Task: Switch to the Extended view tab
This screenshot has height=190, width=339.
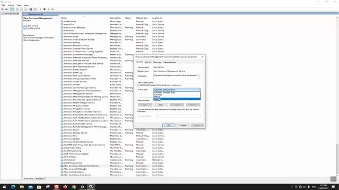Action: click(29, 178)
